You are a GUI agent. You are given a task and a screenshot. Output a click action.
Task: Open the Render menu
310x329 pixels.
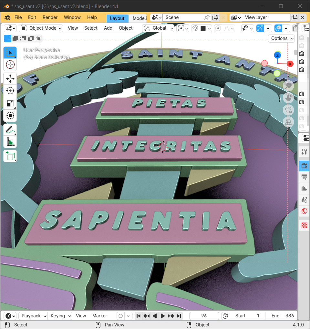50,18
